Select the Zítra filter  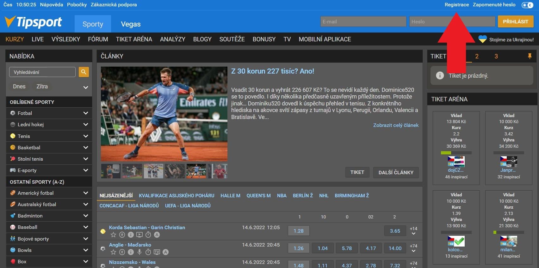point(42,86)
